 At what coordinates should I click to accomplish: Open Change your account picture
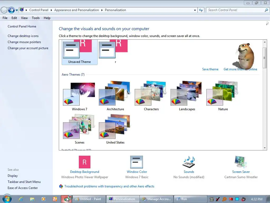click(x=28, y=48)
